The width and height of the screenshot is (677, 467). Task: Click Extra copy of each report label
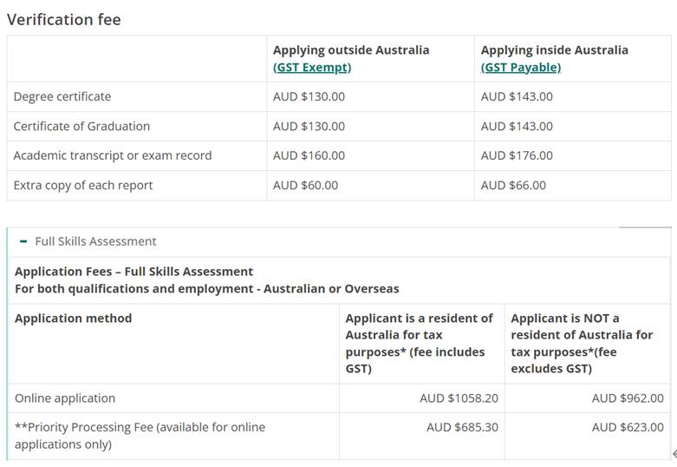83,185
